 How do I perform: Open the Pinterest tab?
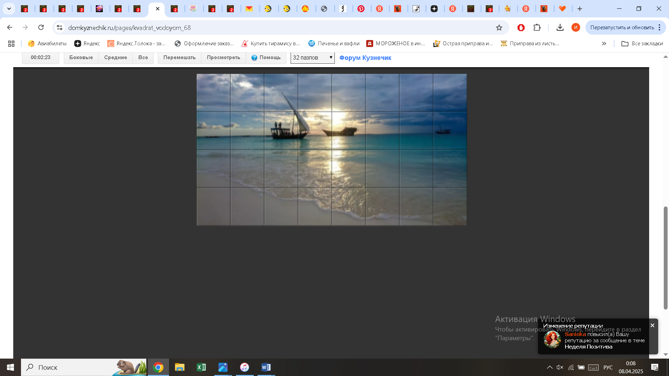[361, 9]
